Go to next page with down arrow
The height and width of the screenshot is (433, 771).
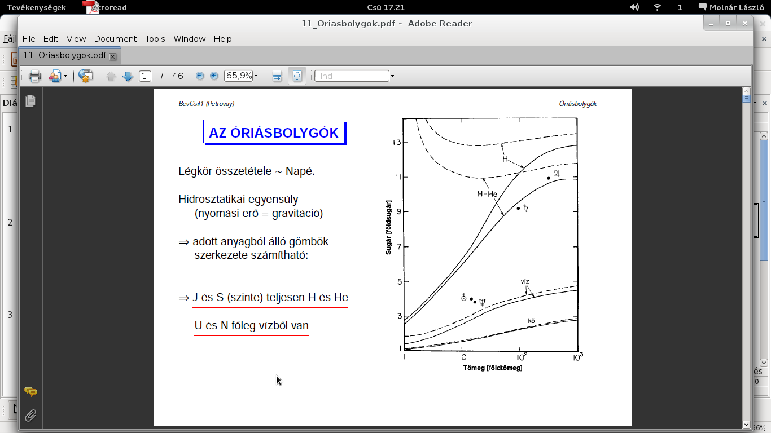(128, 76)
